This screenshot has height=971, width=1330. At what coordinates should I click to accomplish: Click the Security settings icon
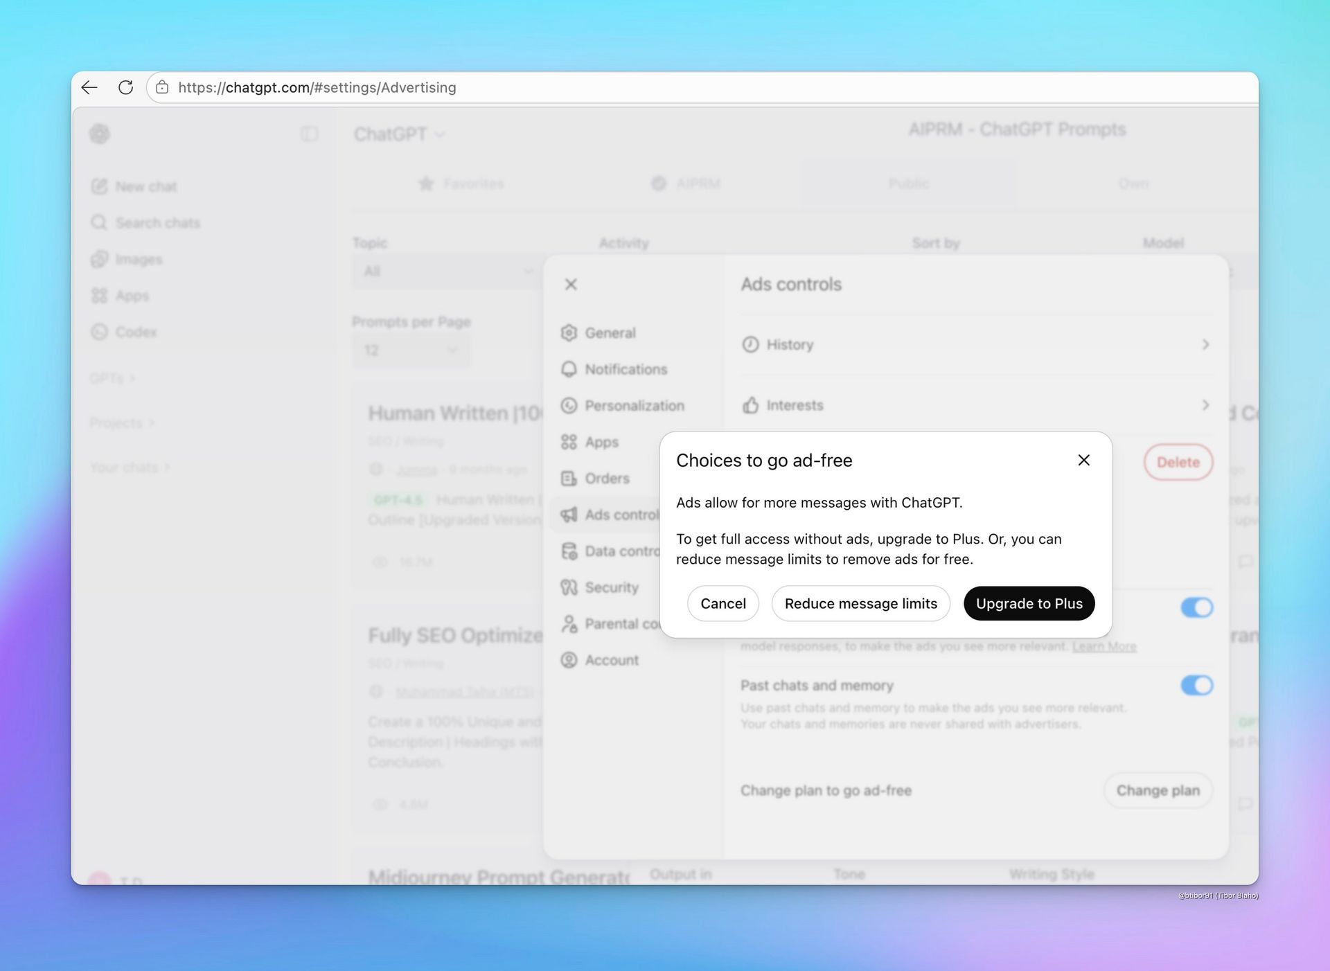(x=569, y=587)
